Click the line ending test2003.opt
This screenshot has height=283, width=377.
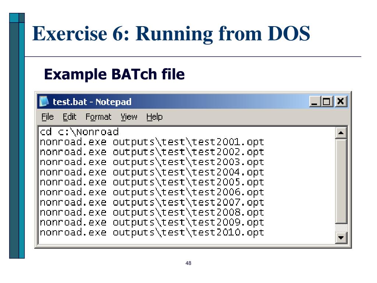152,162
